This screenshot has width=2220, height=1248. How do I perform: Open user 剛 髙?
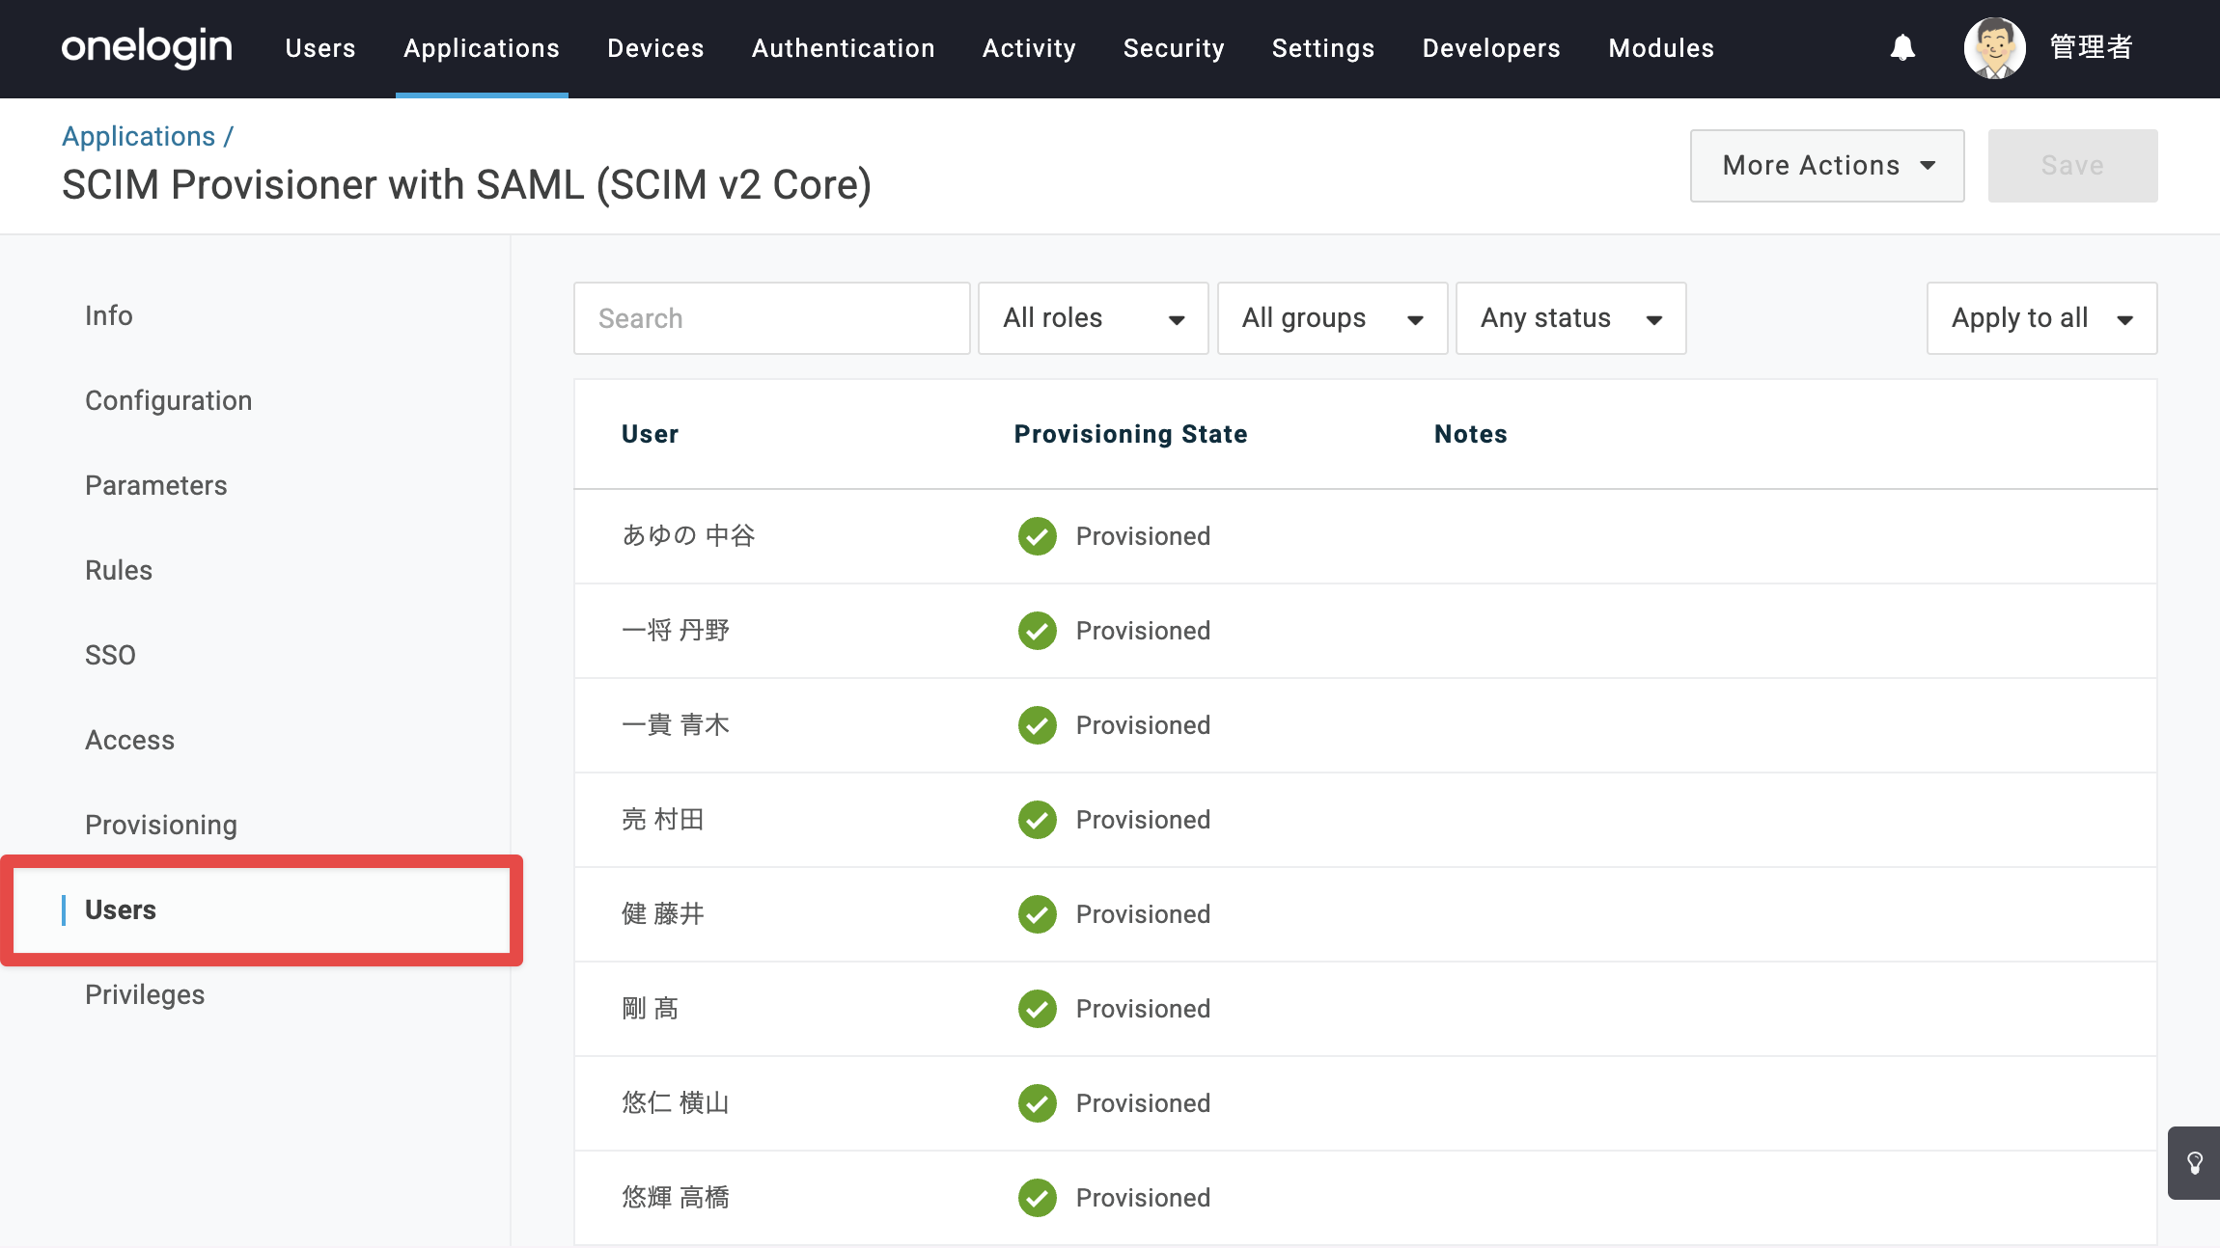[x=651, y=1009]
